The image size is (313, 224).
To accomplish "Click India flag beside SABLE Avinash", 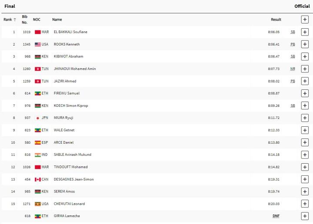I will pos(38,155).
